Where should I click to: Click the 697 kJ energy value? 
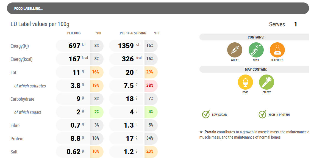74,46
